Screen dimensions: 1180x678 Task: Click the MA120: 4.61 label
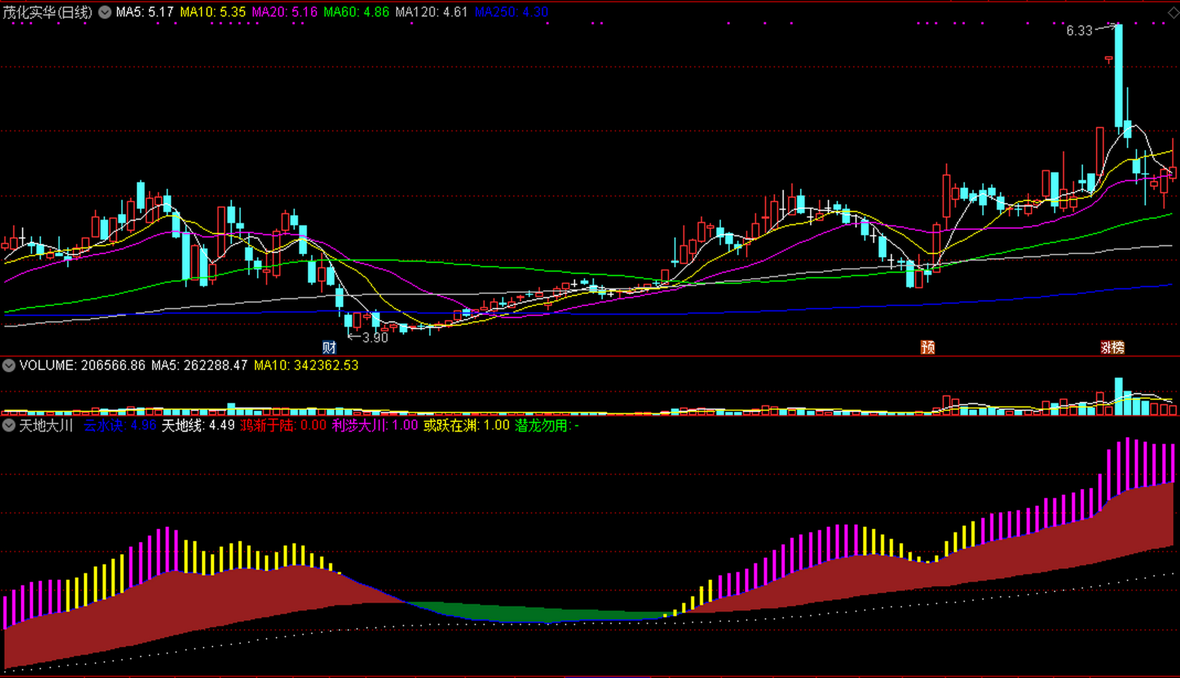(x=431, y=12)
